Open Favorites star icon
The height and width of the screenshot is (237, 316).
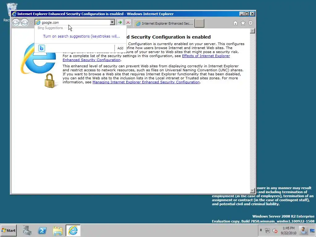[243, 23]
